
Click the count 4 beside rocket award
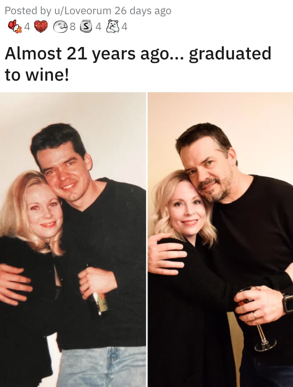pyautogui.click(x=28, y=27)
